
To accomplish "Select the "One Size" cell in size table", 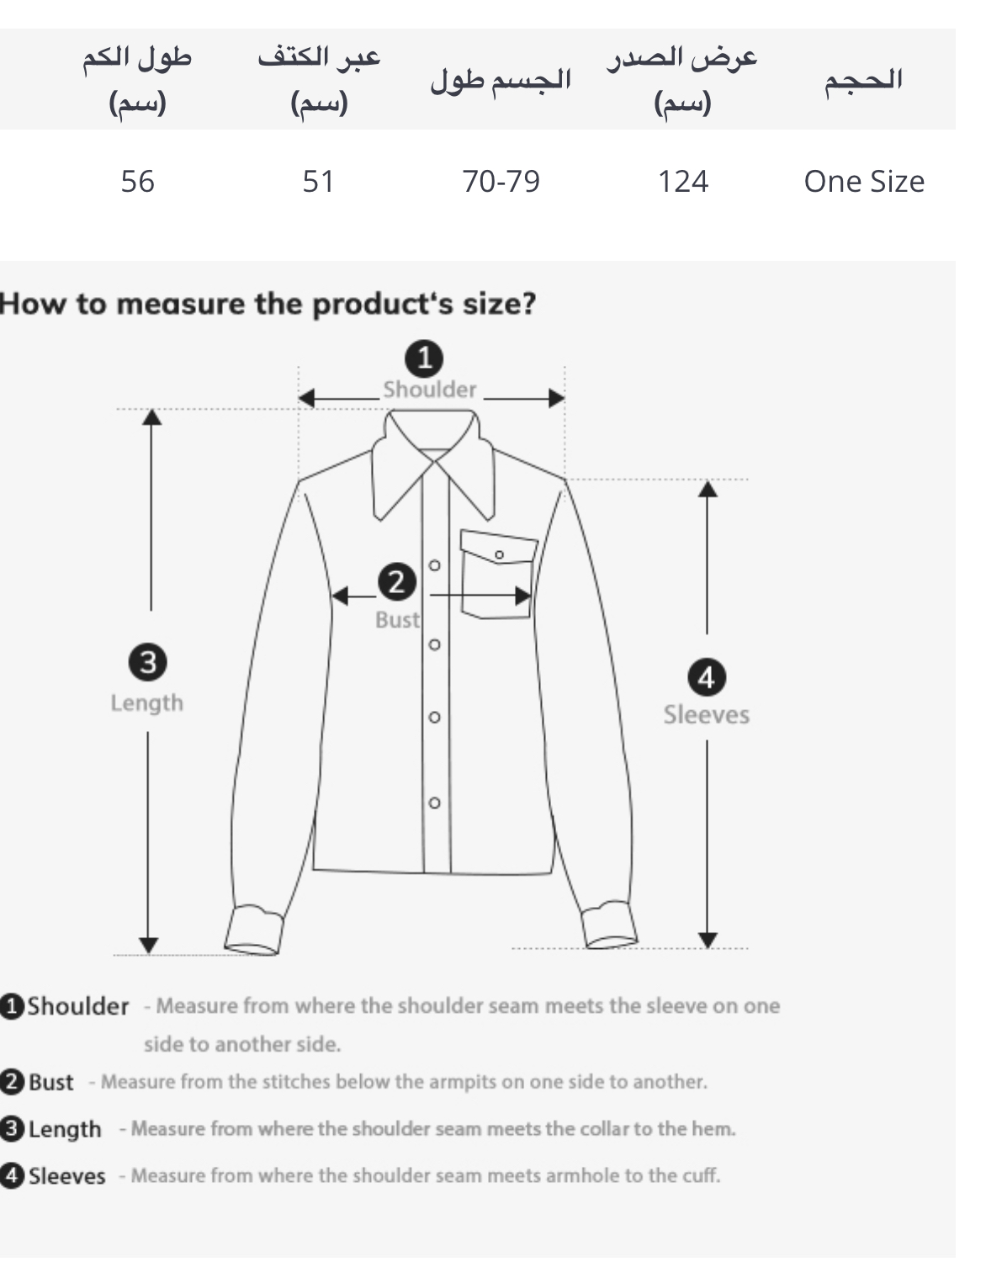I will click(x=864, y=181).
